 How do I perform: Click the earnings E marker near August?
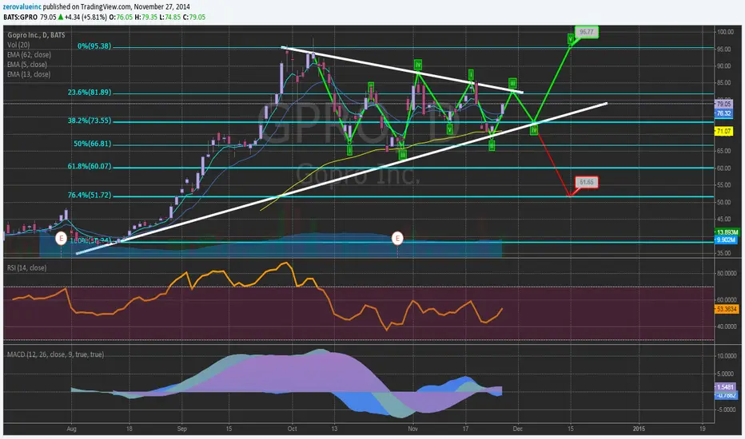(x=61, y=238)
